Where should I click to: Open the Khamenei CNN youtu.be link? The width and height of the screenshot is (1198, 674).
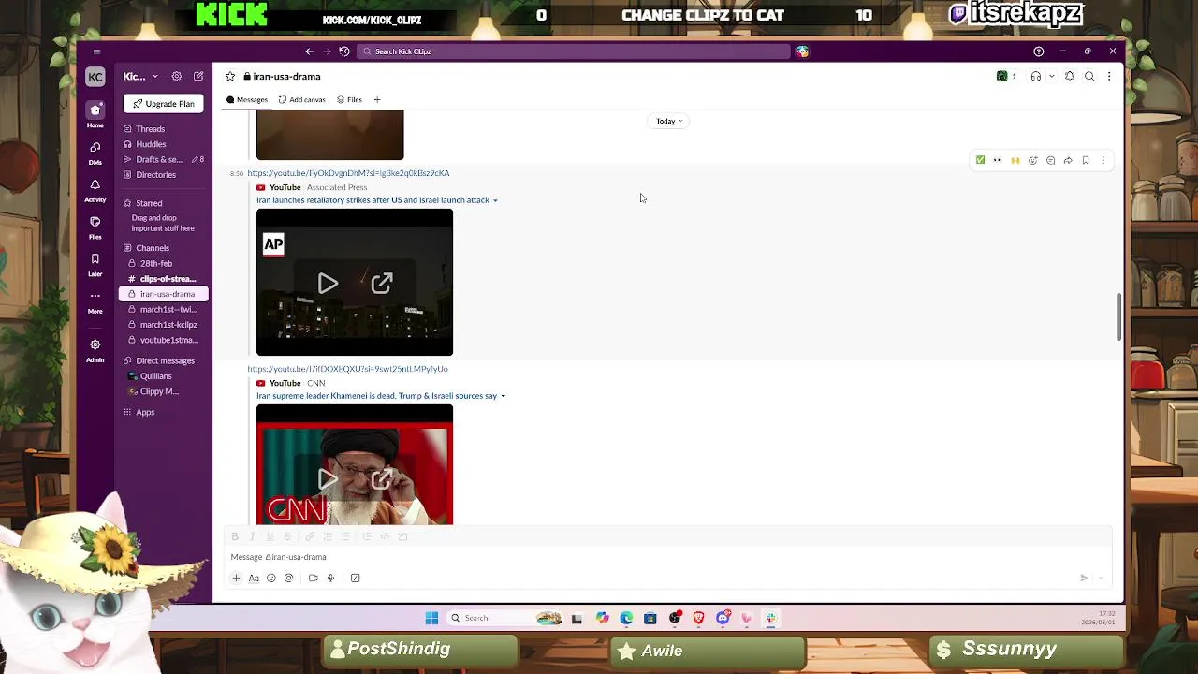pyautogui.click(x=347, y=369)
